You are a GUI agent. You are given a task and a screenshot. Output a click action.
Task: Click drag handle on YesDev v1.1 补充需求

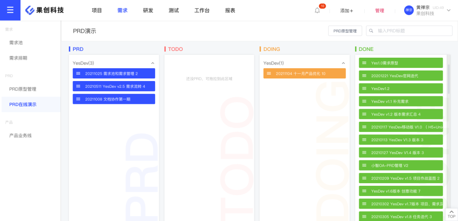coord(364,101)
